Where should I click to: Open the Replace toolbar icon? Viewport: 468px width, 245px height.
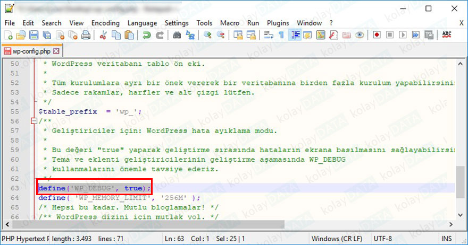pyautogui.click(x=190, y=35)
